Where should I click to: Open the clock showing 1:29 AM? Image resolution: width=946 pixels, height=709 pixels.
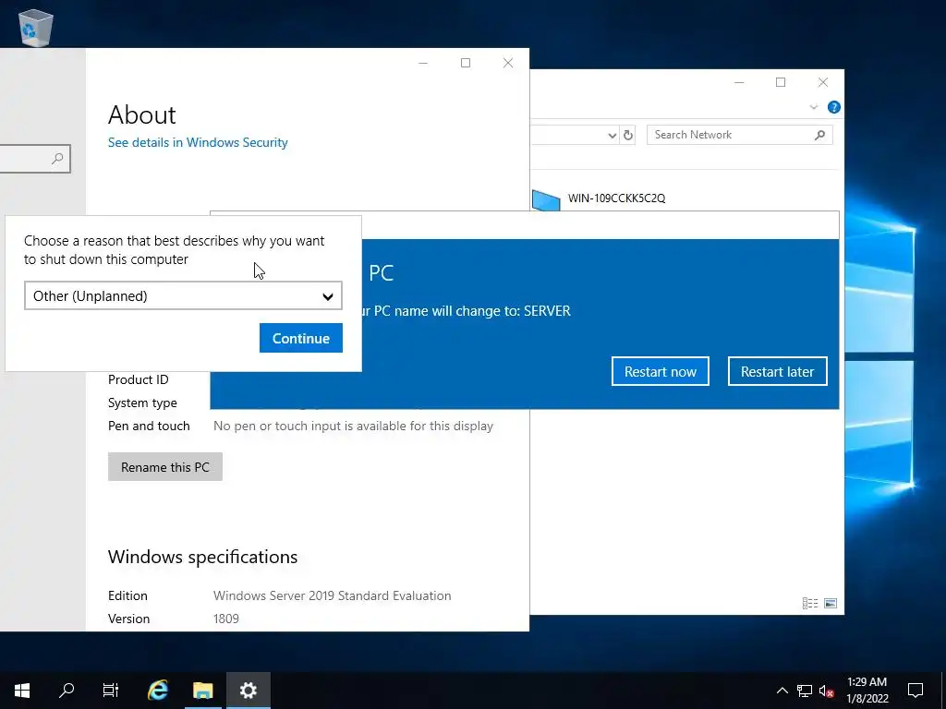click(867, 690)
